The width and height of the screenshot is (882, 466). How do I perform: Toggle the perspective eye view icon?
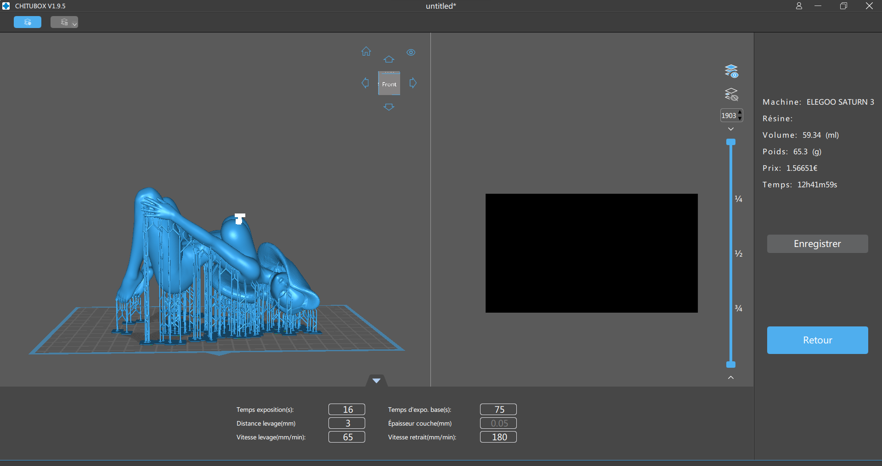click(411, 52)
